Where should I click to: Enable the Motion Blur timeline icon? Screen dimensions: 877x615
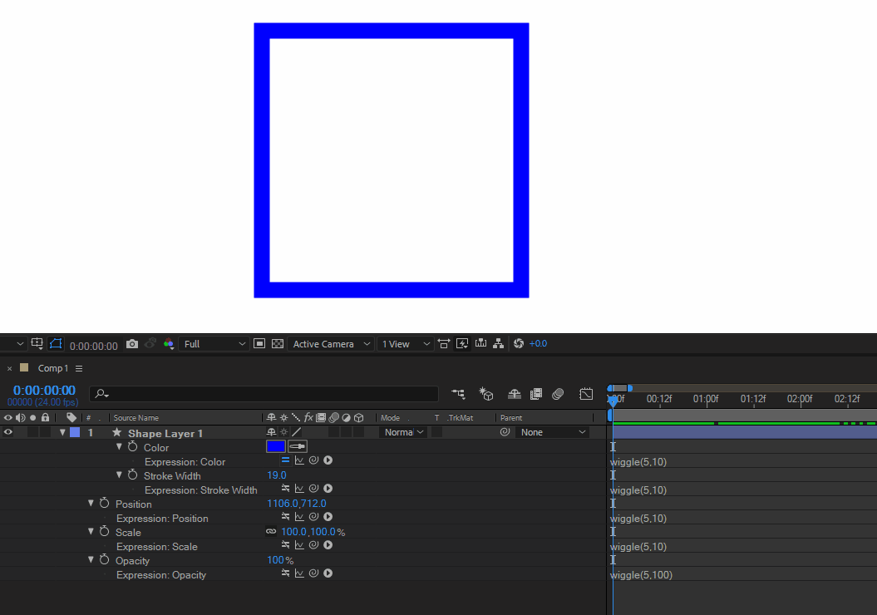point(558,394)
